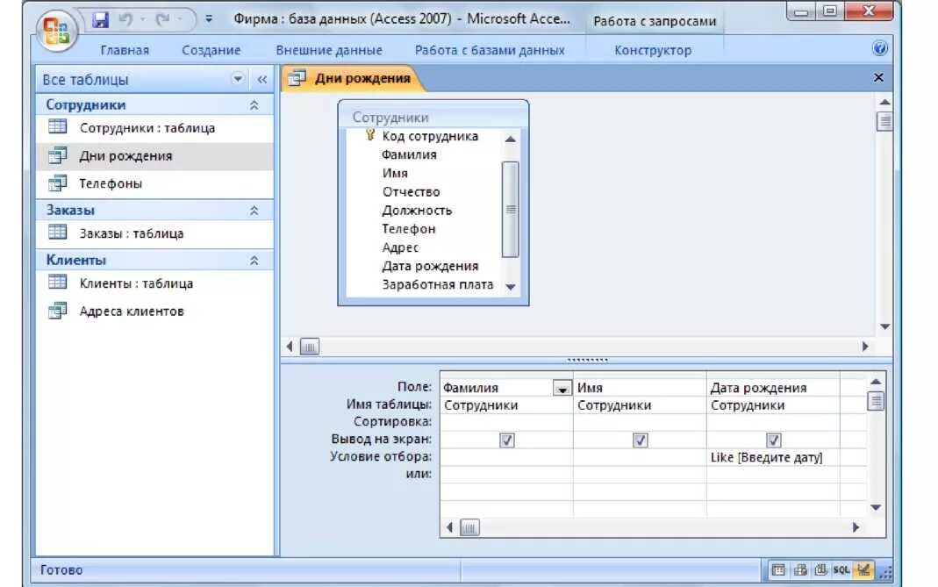Select the Конструктор ribbon tab
Viewport: 938px width, 587px height.
coord(653,50)
